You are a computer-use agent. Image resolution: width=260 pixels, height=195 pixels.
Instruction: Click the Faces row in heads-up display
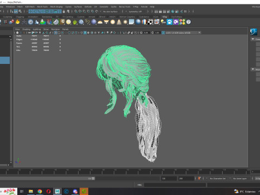click(38, 43)
